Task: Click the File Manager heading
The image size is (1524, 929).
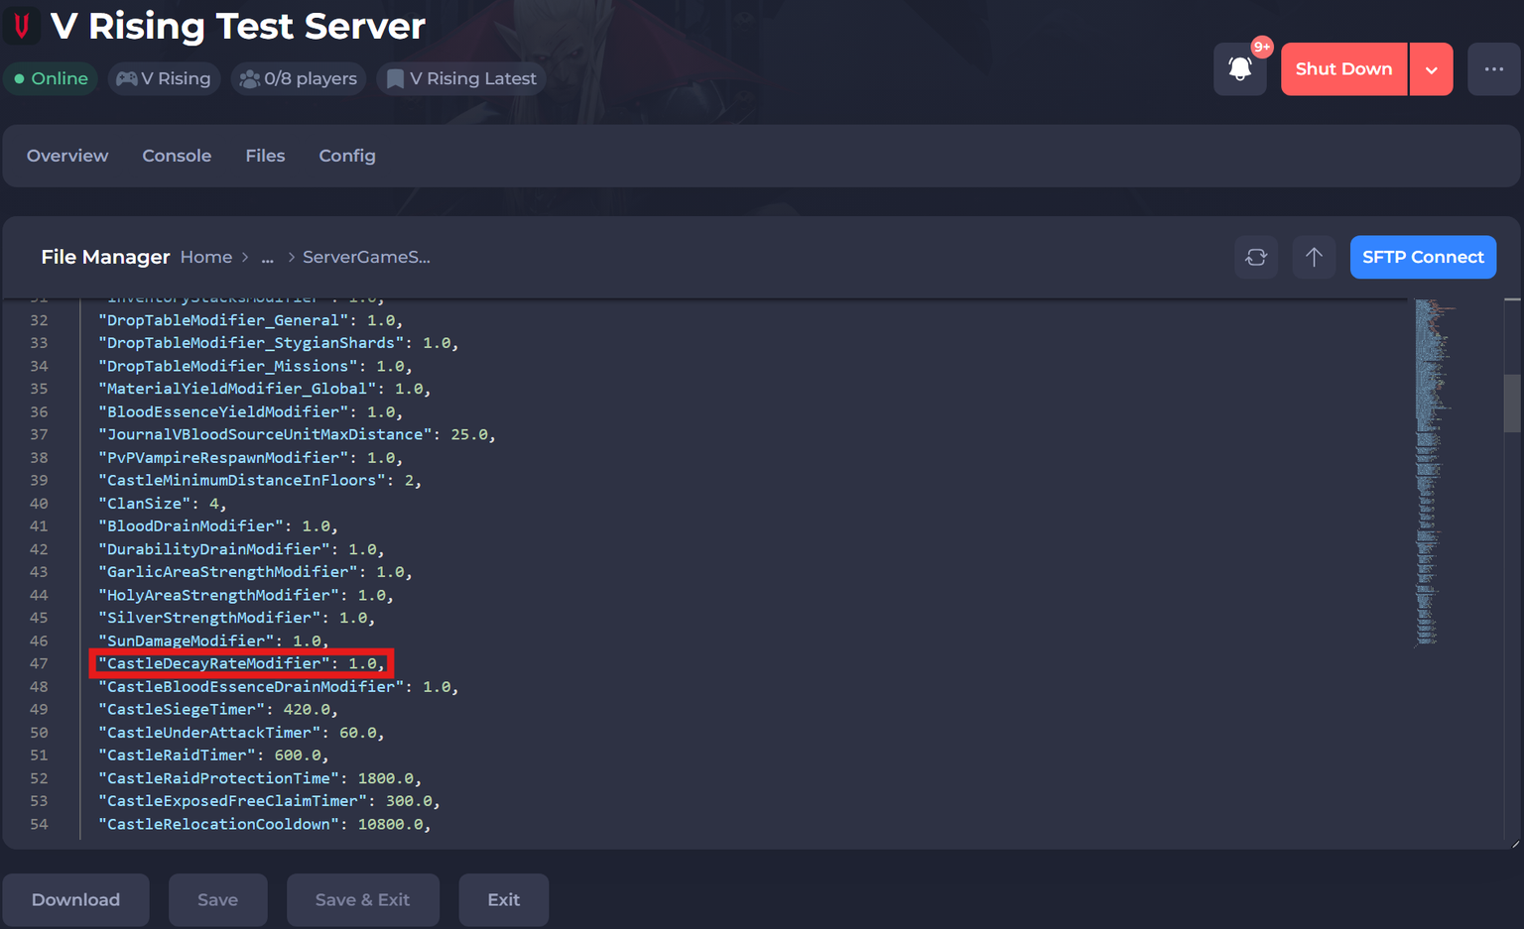Action: coord(105,257)
